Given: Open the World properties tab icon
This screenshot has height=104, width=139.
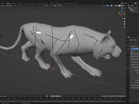Looking at the screenshot, I should 128,54.
